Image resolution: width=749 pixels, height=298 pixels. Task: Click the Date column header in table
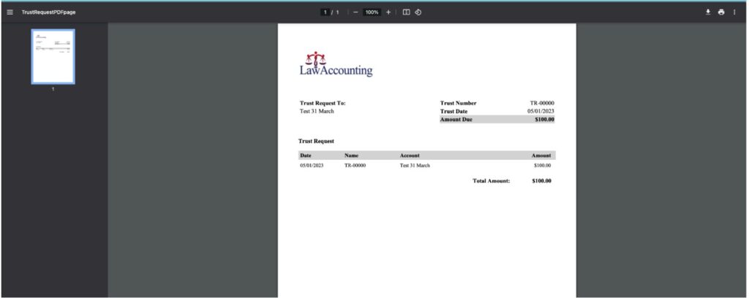[x=306, y=156]
